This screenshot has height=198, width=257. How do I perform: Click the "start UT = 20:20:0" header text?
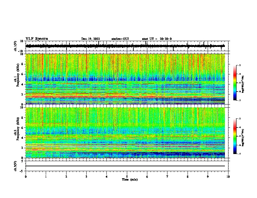tap(157, 39)
